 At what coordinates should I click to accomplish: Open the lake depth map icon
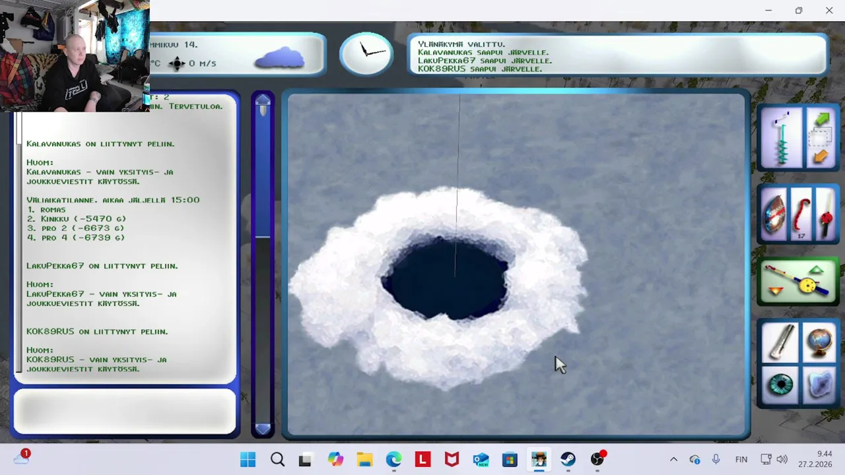pos(820,385)
